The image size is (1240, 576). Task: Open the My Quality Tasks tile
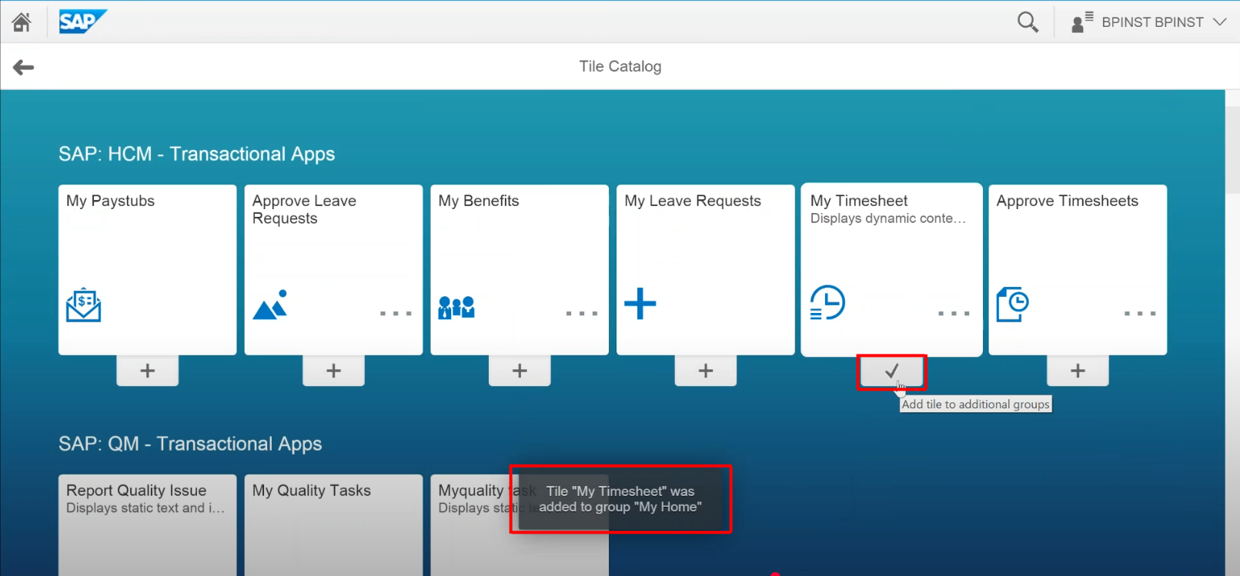point(333,523)
